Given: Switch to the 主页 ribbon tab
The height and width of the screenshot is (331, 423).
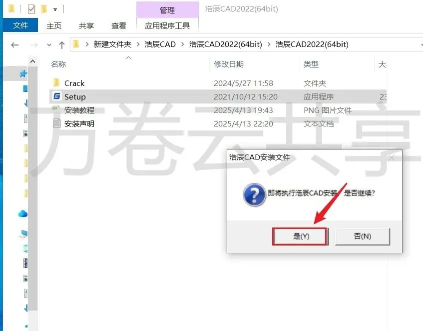Looking at the screenshot, I should pyautogui.click(x=54, y=25).
